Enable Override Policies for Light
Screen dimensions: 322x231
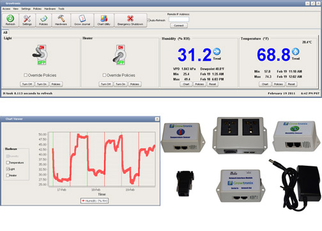click(x=26, y=75)
